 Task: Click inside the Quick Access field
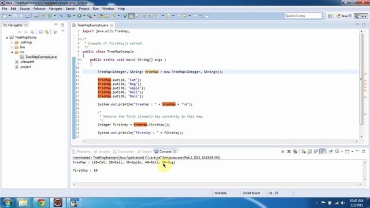coord(303,16)
